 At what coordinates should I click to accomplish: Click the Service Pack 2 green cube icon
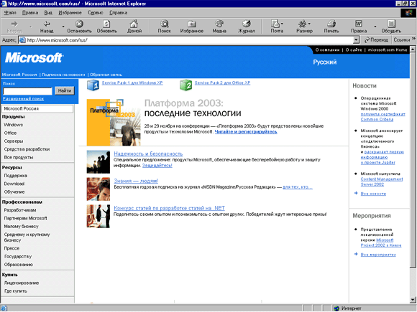[x=186, y=85]
